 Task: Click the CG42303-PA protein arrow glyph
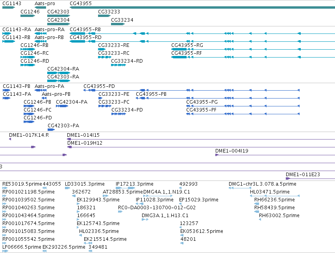click(51, 130)
